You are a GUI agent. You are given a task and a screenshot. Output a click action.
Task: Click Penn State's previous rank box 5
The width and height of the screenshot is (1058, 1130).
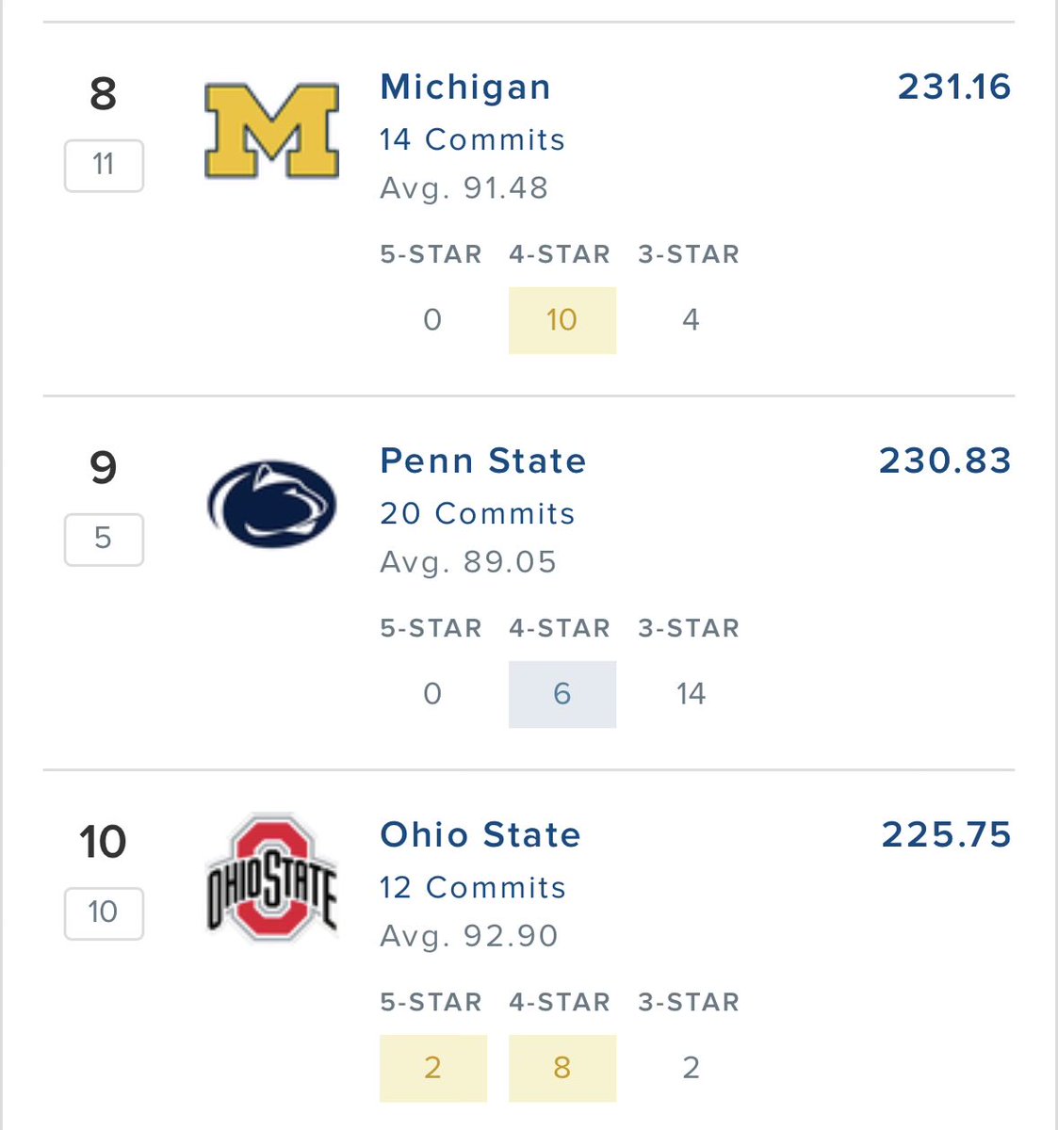point(104,540)
